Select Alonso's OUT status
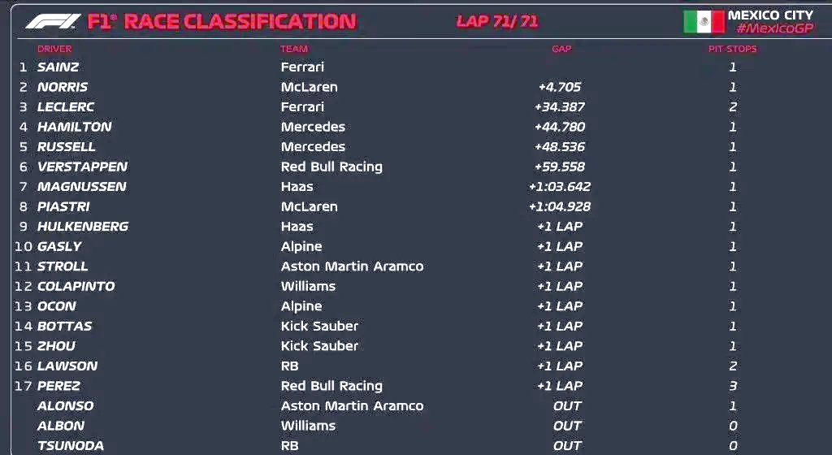832x455 pixels. point(567,406)
